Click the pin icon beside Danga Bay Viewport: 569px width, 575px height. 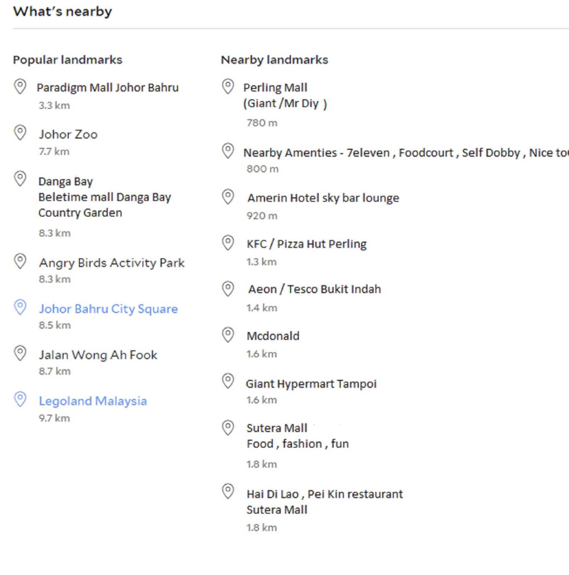(x=20, y=178)
